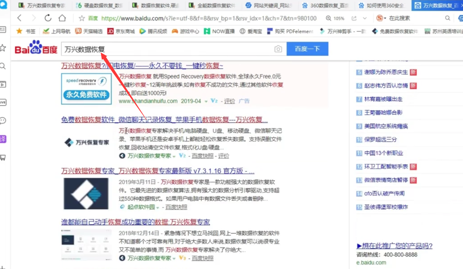This screenshot has width=463, height=269.
Task: Open the 苏州英语培训 bookmark
Action: (x=443, y=31)
